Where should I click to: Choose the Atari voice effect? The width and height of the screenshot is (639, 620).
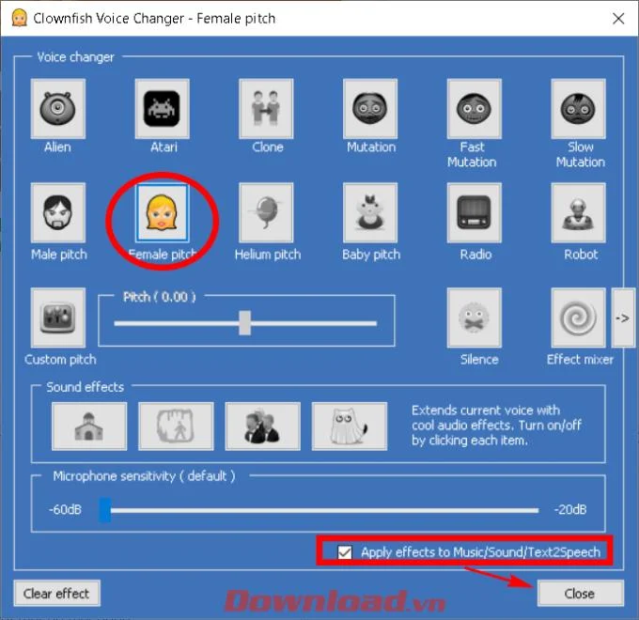coord(163,109)
